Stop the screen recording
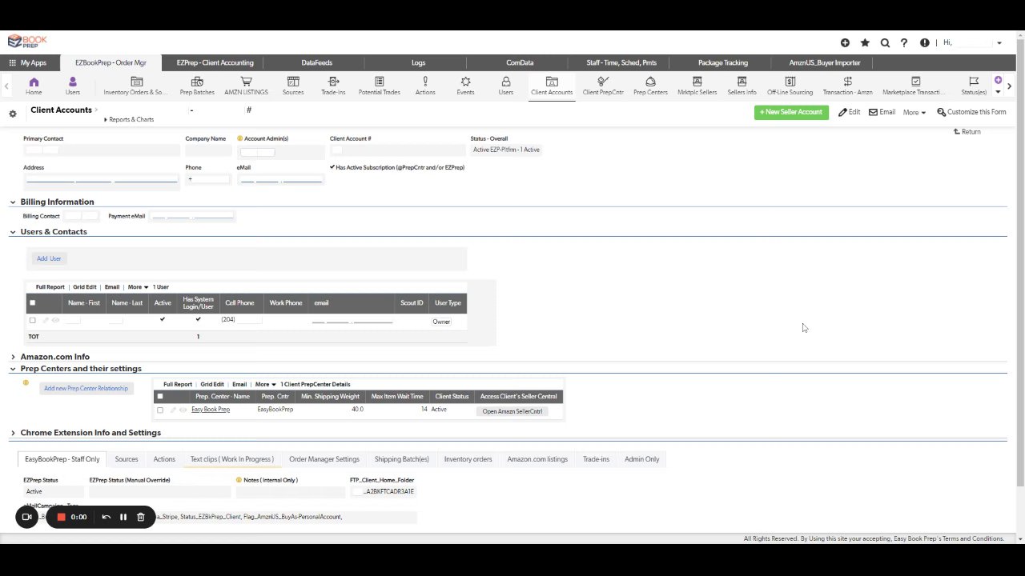 [x=61, y=517]
